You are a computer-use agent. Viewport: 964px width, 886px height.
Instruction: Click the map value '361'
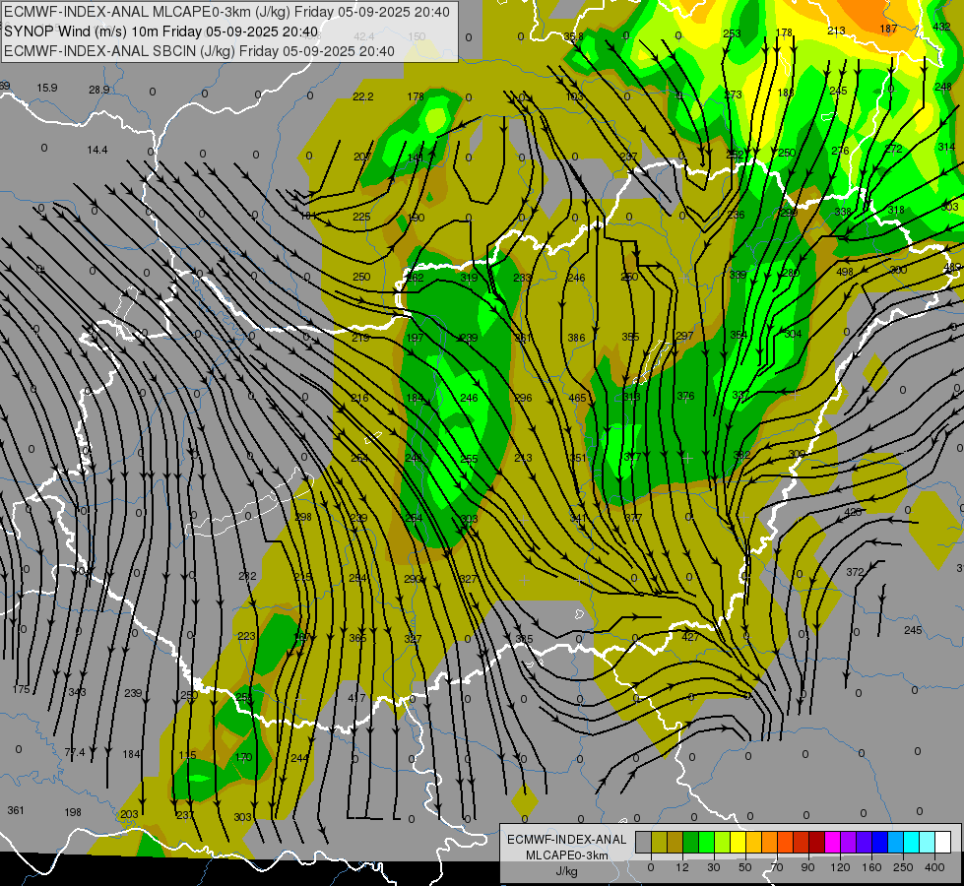[16, 810]
